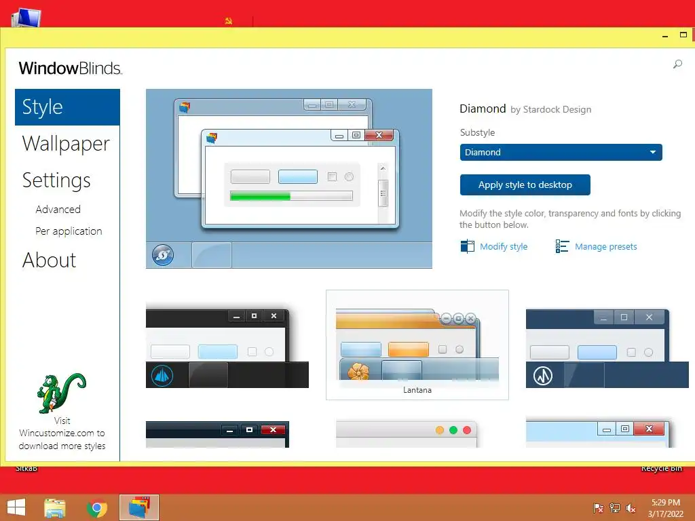The width and height of the screenshot is (695, 521).
Task: Maximize the WindowBlinds window
Action: [x=683, y=35]
